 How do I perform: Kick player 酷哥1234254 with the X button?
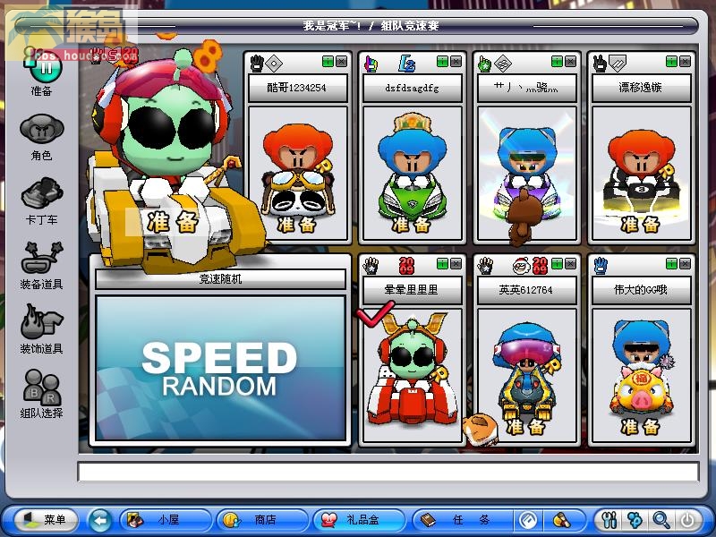click(341, 62)
